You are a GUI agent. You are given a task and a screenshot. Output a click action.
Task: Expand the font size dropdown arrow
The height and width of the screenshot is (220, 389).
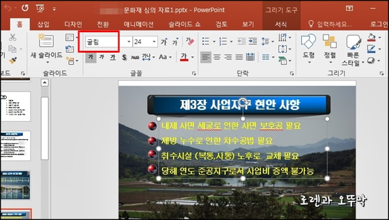click(x=154, y=42)
